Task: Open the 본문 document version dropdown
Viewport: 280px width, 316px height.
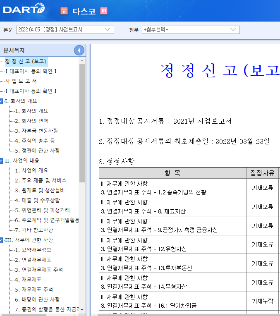Action: coord(65,30)
